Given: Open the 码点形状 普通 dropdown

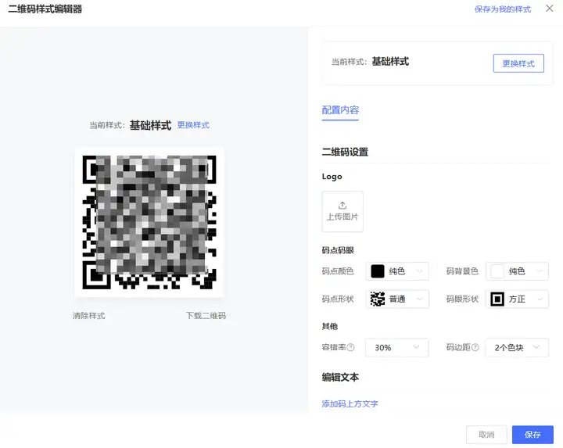Looking at the screenshot, I should pos(397,299).
